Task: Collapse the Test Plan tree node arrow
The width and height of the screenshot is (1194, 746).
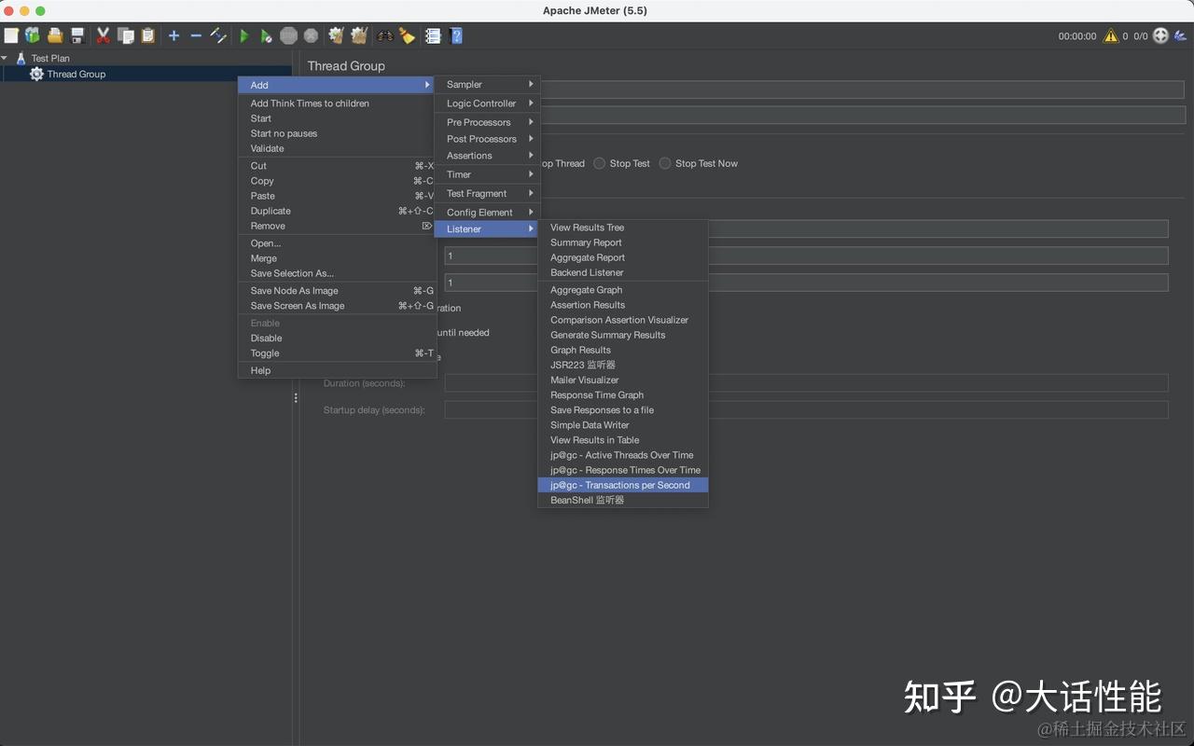Action: point(6,58)
